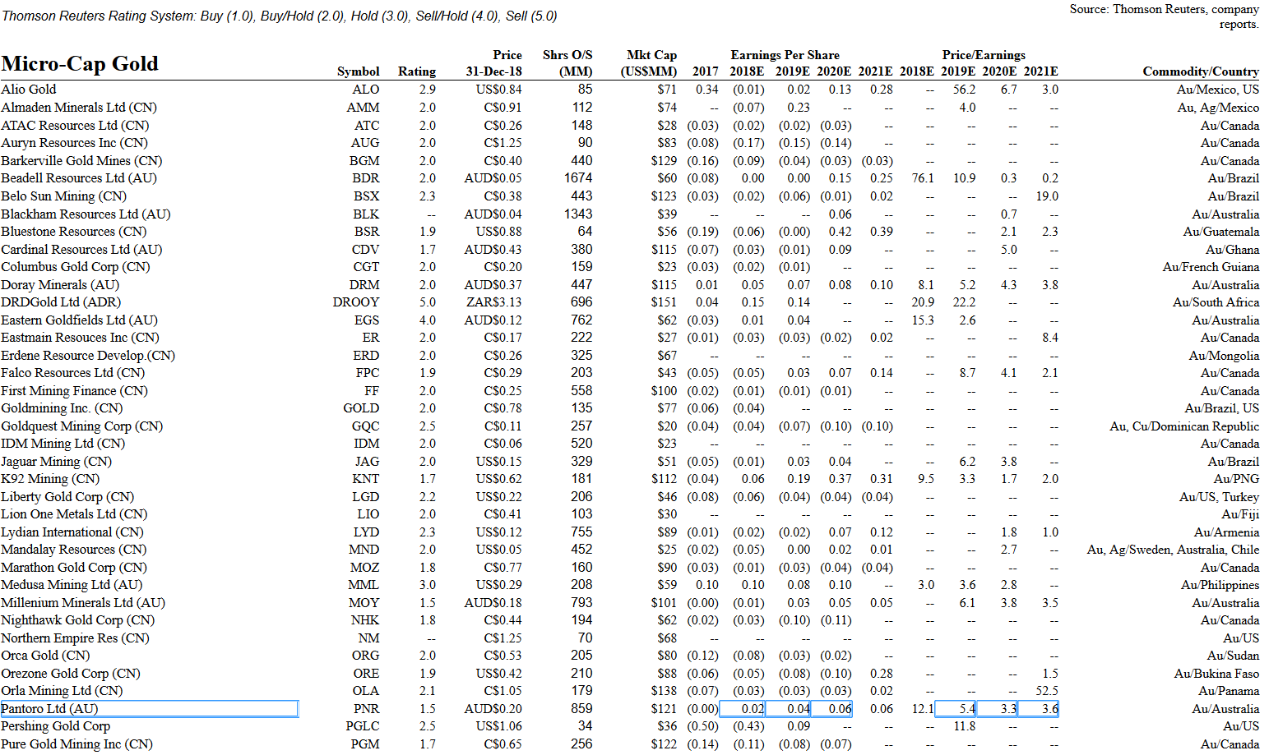The width and height of the screenshot is (1269, 755).
Task: Click the "Earnings Per Share" group header
Action: [x=785, y=55]
